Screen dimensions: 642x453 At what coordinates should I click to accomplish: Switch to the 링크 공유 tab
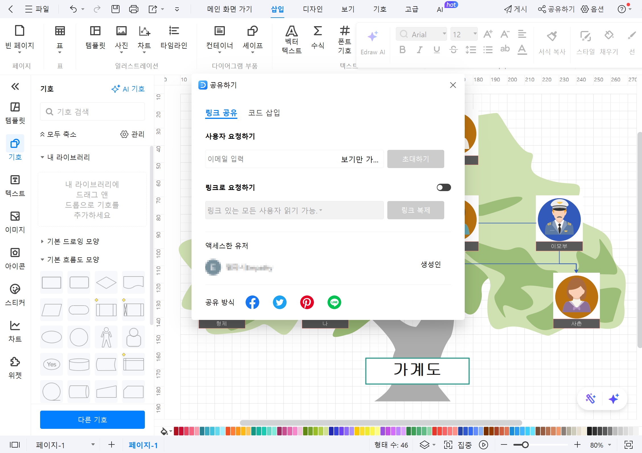click(221, 113)
